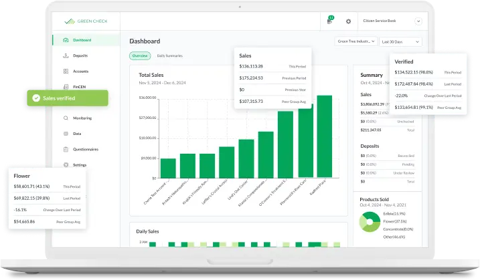Viewport: 480px width, 280px height.
Task: Open the FinCEN sidebar item
Action: (80, 86)
